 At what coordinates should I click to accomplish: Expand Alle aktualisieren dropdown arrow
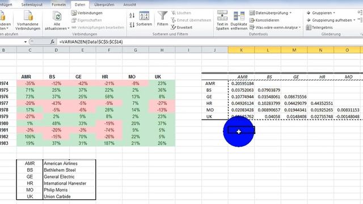(68, 28)
